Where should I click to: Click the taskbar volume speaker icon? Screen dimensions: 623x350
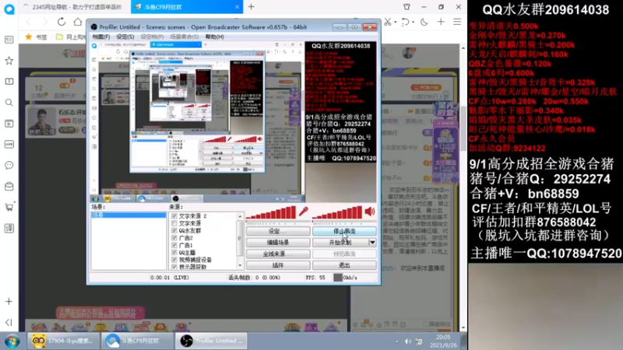(407, 341)
